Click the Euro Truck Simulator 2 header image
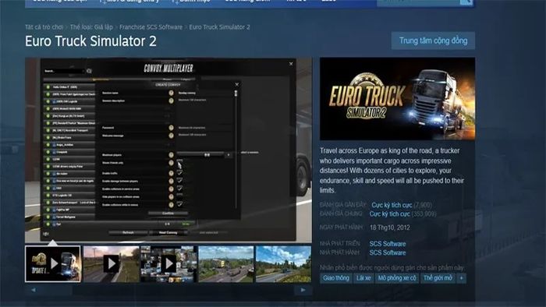The image size is (546, 307). (x=397, y=99)
